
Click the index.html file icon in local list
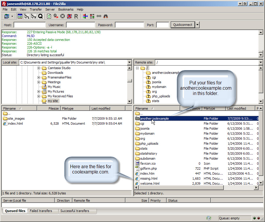point(5,123)
